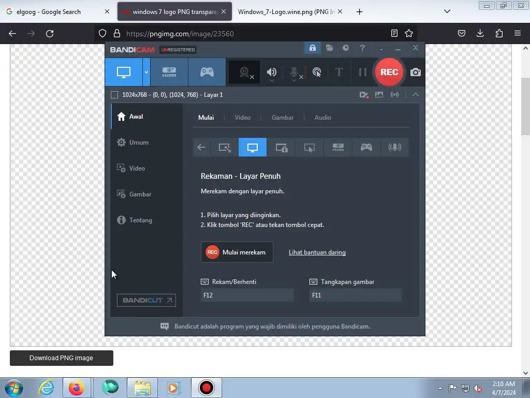
Task: Open Firefox downloads panel
Action: [480, 33]
